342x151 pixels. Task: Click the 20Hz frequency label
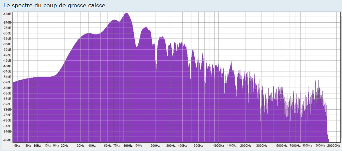pyautogui.click(x=64, y=145)
